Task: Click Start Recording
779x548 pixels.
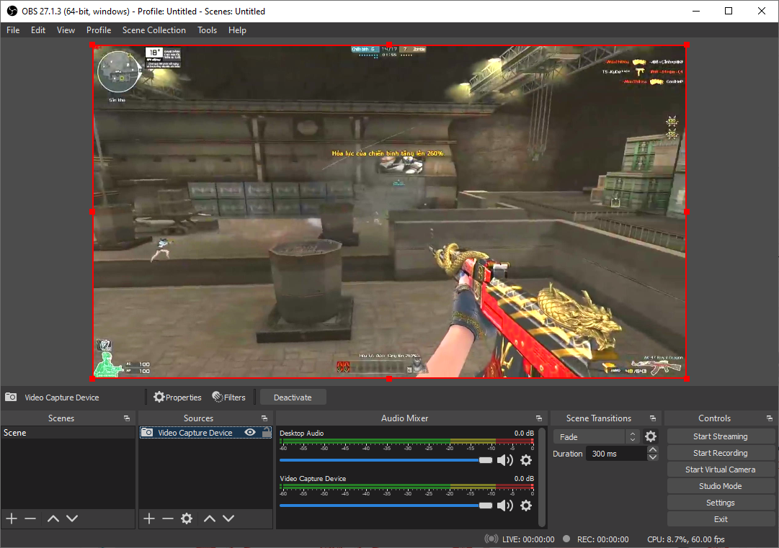Action: coord(721,453)
